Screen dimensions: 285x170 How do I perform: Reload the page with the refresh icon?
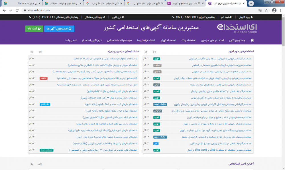point(17,10)
